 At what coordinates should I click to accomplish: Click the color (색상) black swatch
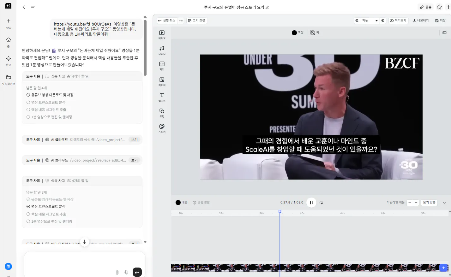click(x=294, y=32)
